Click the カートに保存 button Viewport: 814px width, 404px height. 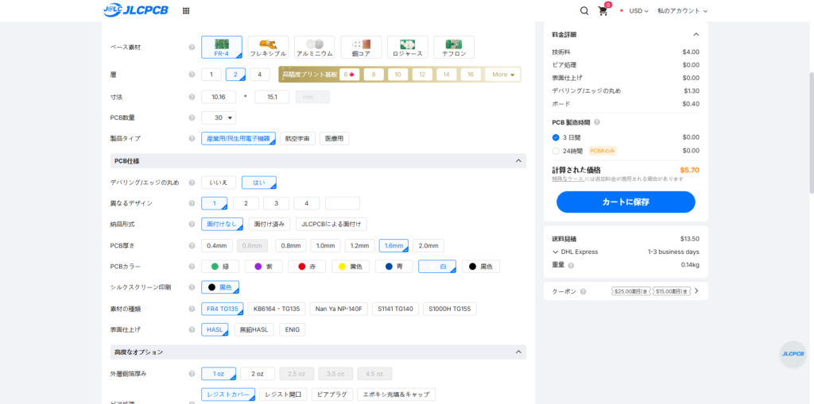pos(626,202)
